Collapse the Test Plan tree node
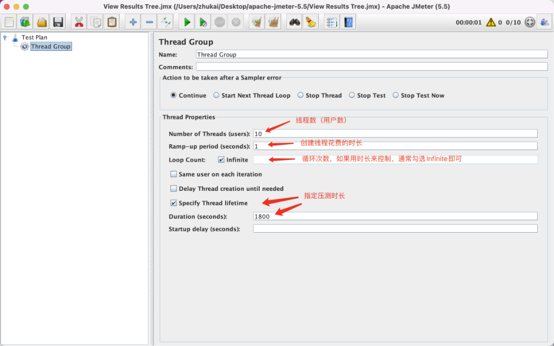The width and height of the screenshot is (554, 346). coord(5,37)
